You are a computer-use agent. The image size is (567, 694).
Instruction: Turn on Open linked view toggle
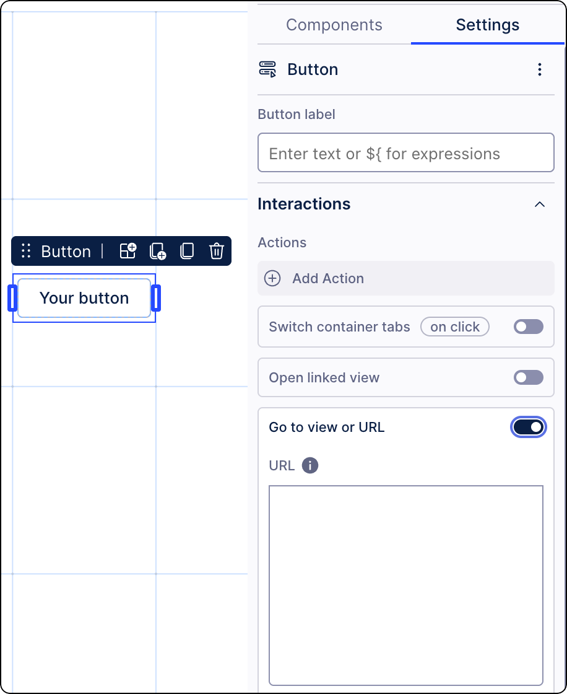pyautogui.click(x=528, y=377)
